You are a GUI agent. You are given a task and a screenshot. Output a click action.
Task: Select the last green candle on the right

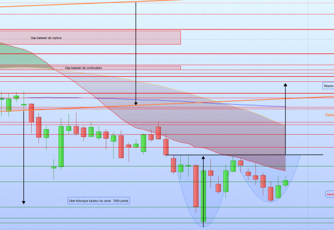tap(286, 182)
